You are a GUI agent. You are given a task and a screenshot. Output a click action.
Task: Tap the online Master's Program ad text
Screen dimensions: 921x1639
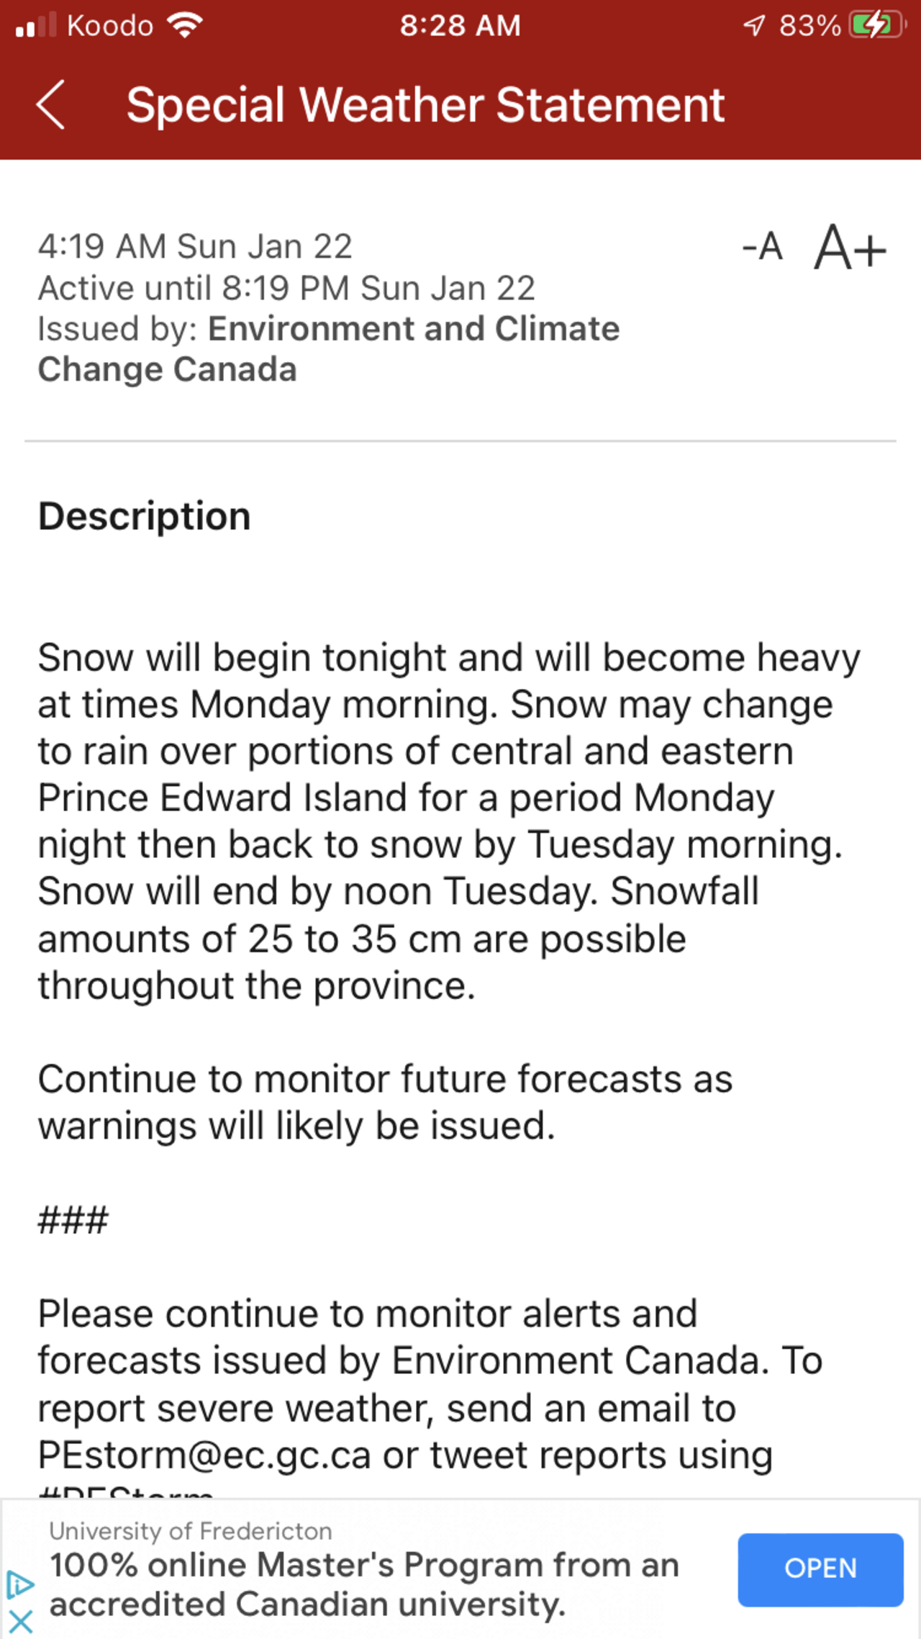(364, 1584)
